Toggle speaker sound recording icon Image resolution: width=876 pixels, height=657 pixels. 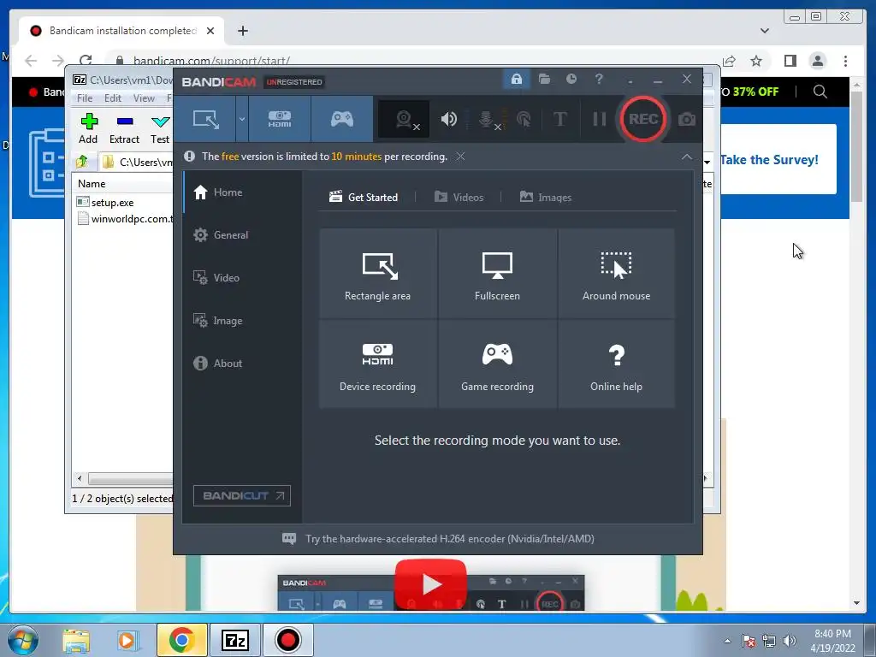point(448,119)
